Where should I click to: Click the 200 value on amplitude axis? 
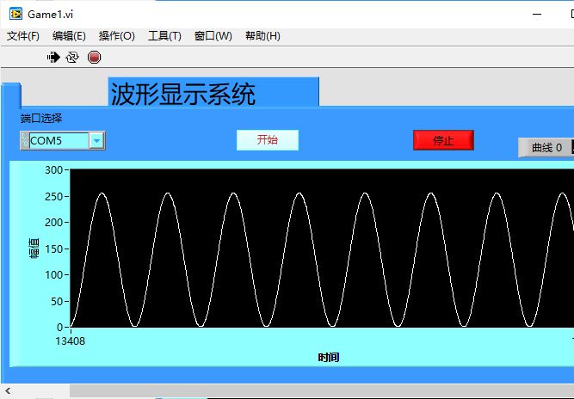pos(54,223)
